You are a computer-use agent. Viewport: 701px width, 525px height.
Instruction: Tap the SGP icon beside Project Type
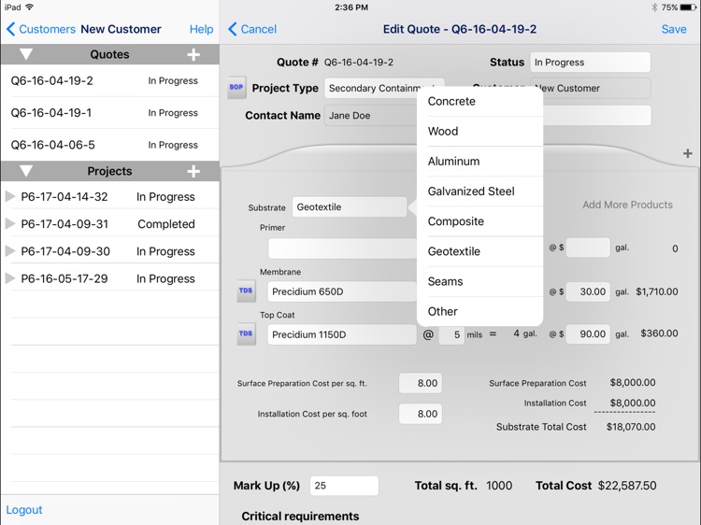(236, 88)
